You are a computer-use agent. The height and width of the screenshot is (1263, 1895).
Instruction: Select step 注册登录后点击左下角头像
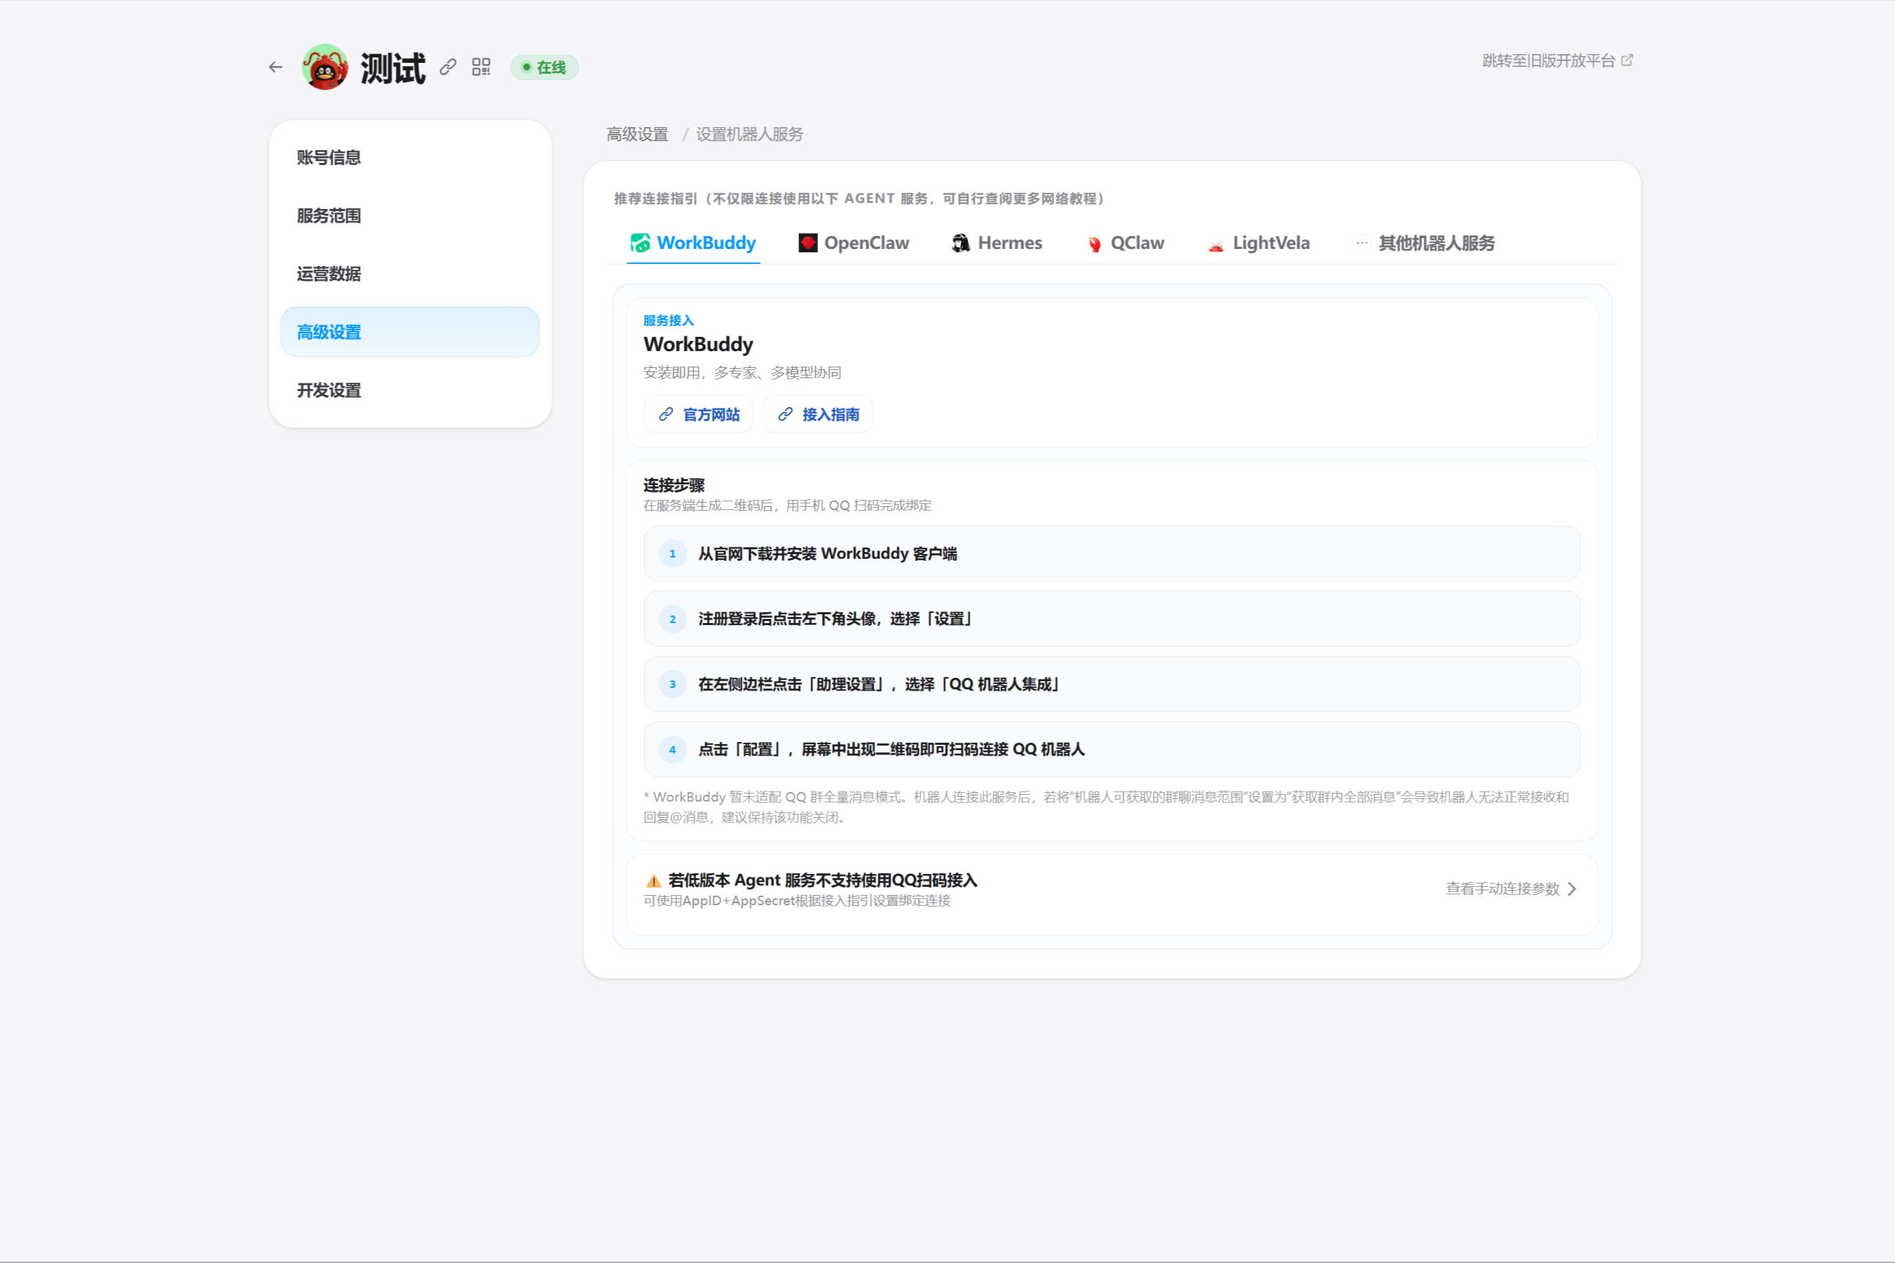click(1112, 618)
